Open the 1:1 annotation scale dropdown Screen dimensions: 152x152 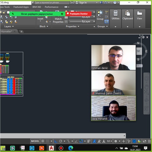(x=109, y=141)
